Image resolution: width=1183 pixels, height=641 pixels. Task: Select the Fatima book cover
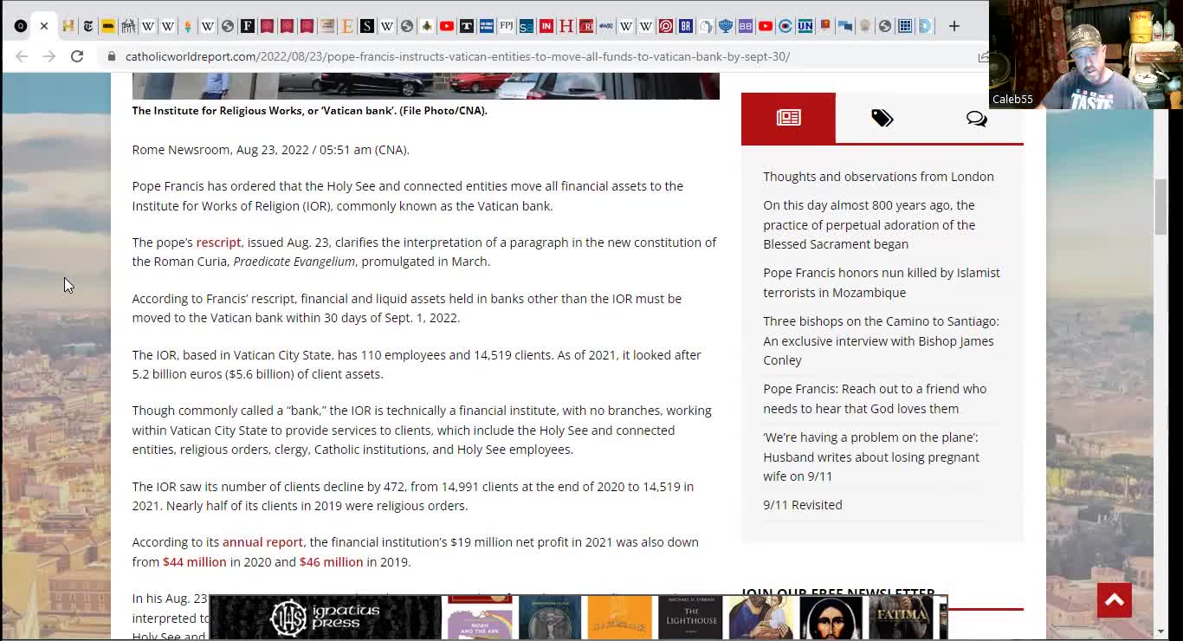[901, 618]
